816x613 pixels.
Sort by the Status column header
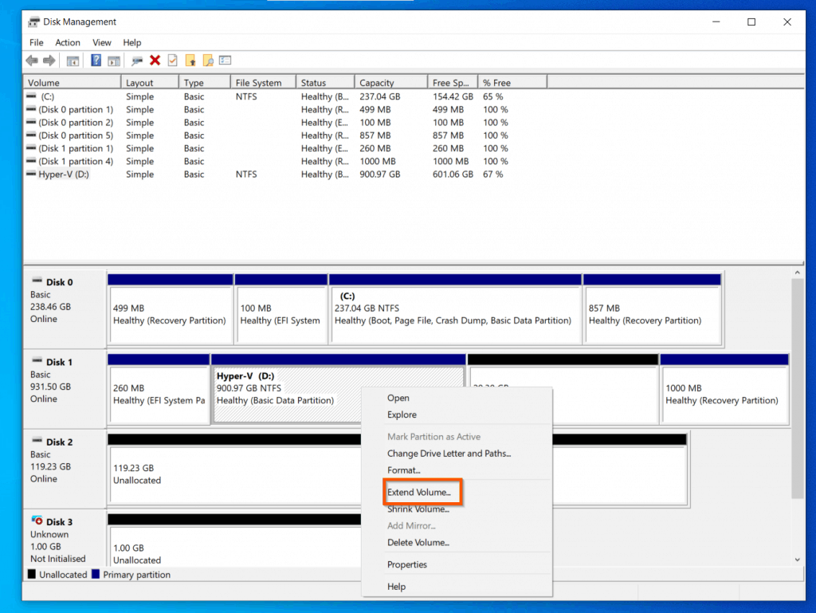coord(325,82)
